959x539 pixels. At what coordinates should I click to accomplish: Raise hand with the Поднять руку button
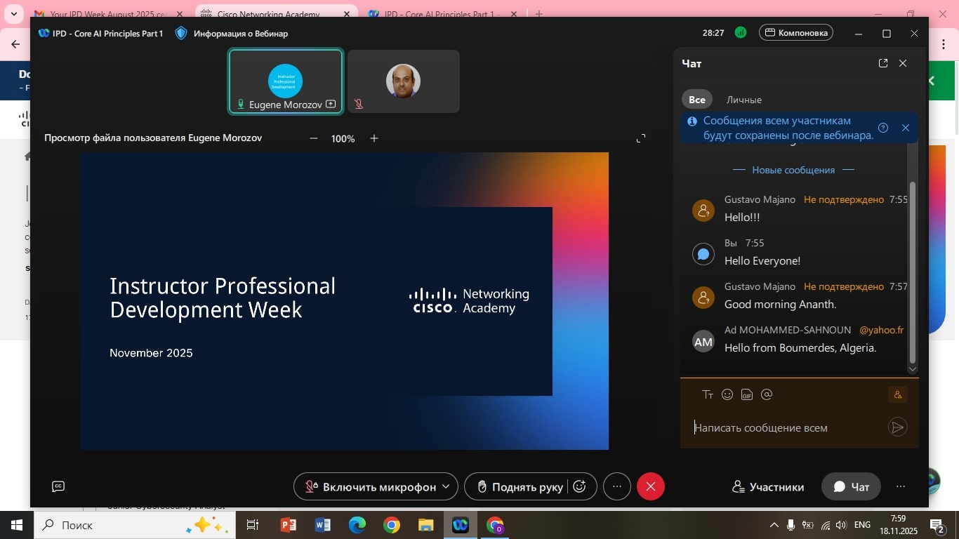pyautogui.click(x=520, y=486)
